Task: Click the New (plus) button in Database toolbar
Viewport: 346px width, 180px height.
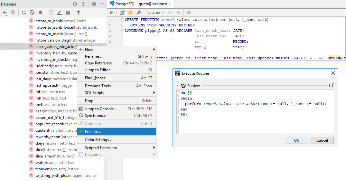Action: point(5,13)
